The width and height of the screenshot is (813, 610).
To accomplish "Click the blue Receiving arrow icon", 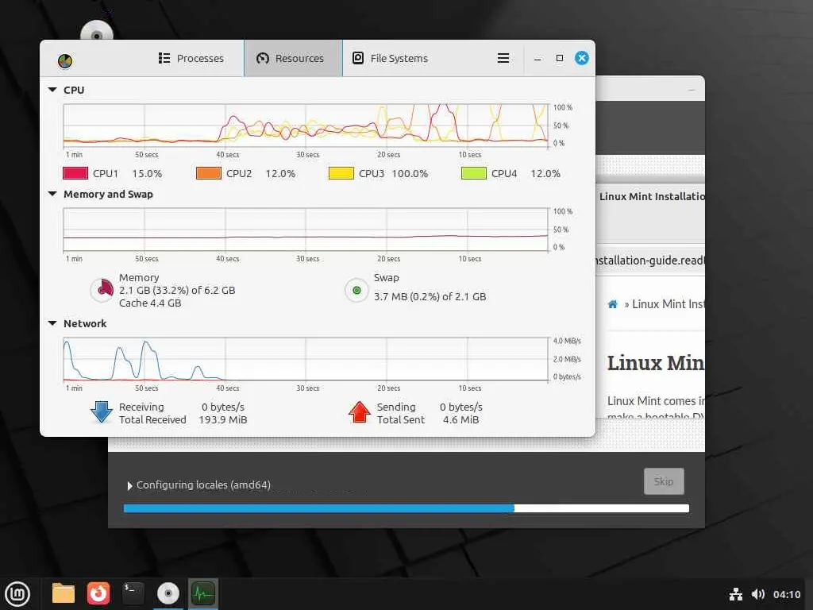I will pyautogui.click(x=102, y=412).
